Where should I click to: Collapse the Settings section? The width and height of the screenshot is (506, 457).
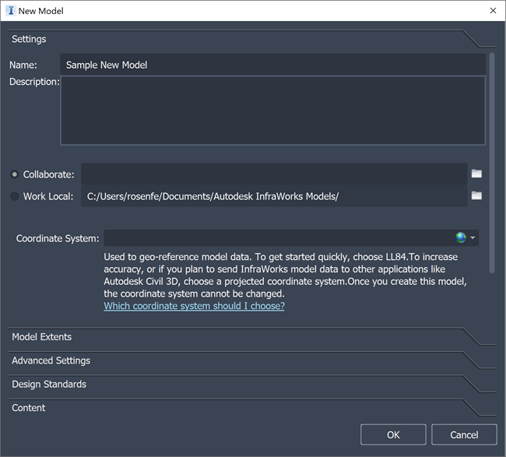tap(252, 39)
